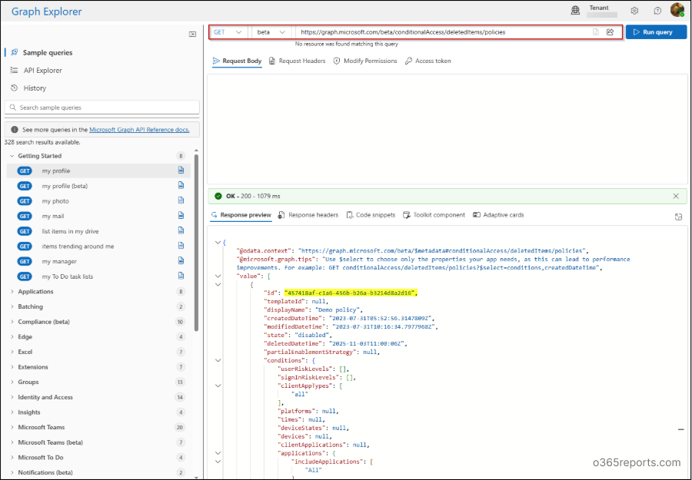Select the my profile sample query
The height and width of the screenshot is (480, 692).
coord(98,171)
